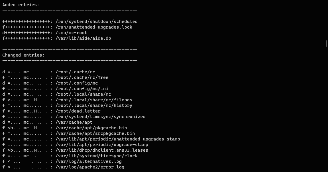Click the /tmp/mc-root directory entry
Screen dimensions: 328x172
click(71, 33)
